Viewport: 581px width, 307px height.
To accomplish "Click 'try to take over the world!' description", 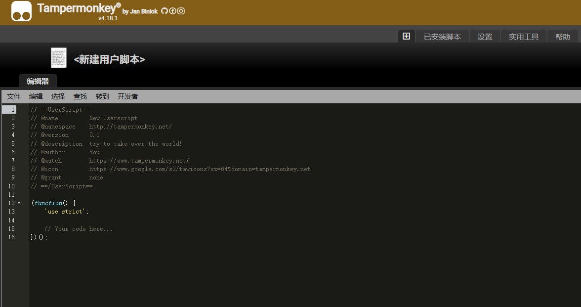I will pyautogui.click(x=135, y=144).
